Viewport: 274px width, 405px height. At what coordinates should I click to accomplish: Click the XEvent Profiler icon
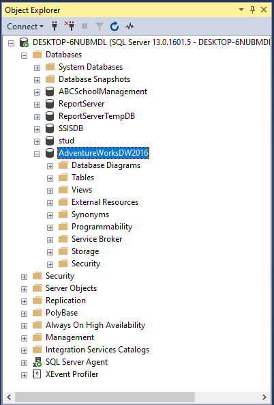tap(37, 374)
